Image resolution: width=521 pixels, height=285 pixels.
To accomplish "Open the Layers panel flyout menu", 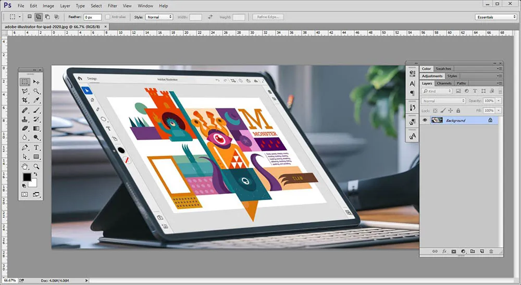I will coord(500,83).
